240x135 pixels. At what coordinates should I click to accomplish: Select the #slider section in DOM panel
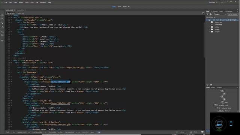pyautogui.click(x=224, y=111)
